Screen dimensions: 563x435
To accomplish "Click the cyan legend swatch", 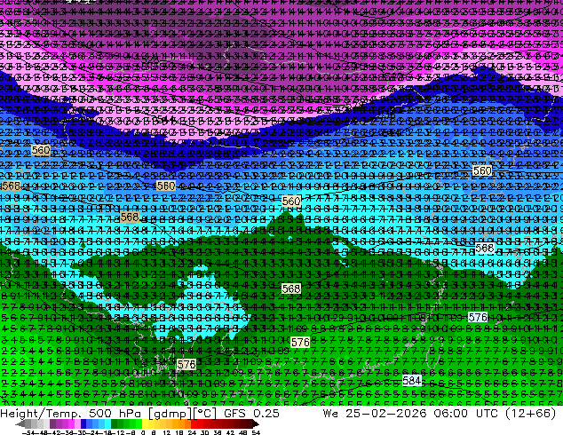I will 107,423.
